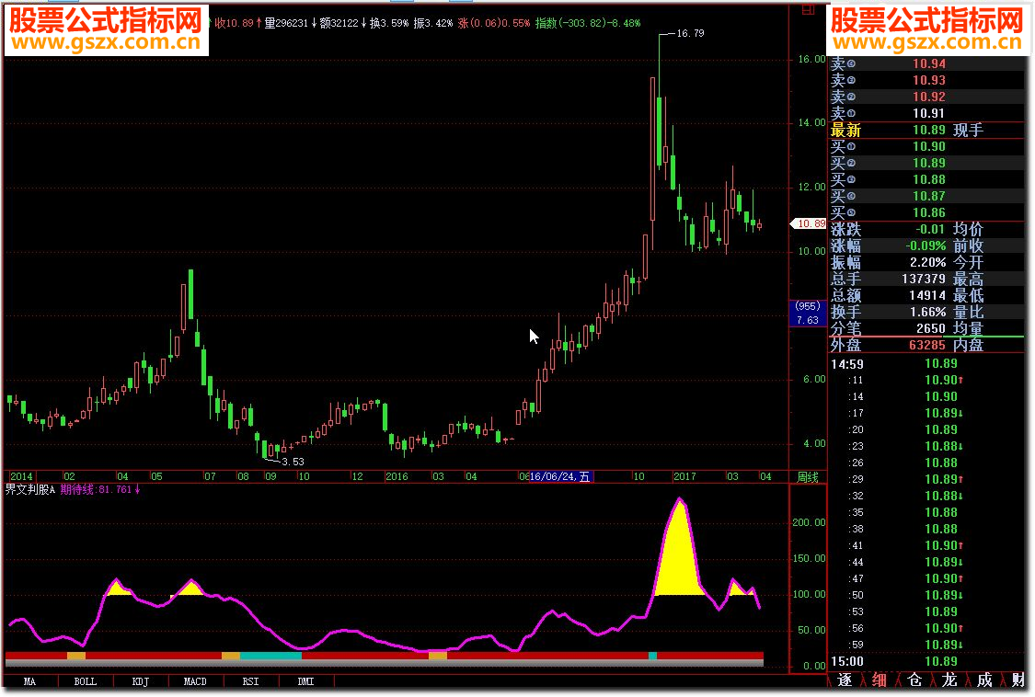Screen dimensions: 1035x697
Task: Click the 外盘 value 63285
Action: 926,345
